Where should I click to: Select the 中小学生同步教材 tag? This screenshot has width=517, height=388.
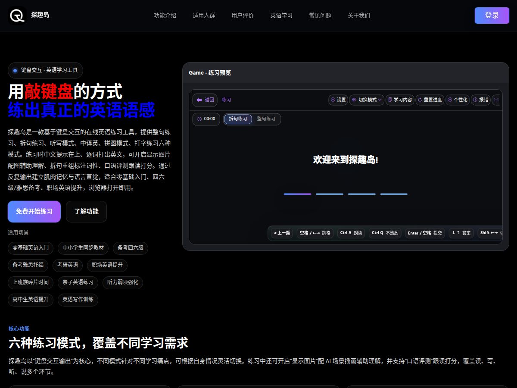[x=83, y=248]
